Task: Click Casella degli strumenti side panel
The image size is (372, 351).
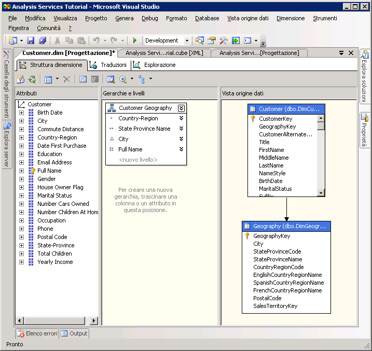Action: [7, 84]
